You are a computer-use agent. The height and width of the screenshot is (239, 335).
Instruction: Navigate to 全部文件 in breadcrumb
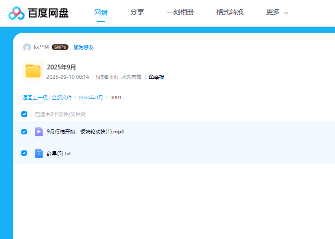[62, 98]
